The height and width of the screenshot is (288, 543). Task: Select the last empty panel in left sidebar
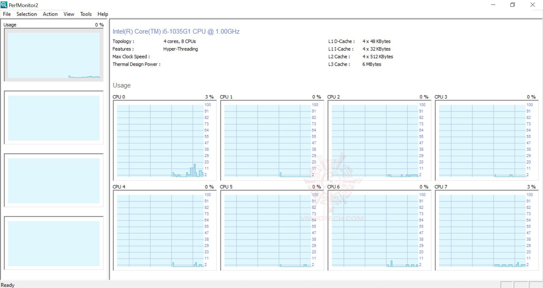[x=54, y=243]
